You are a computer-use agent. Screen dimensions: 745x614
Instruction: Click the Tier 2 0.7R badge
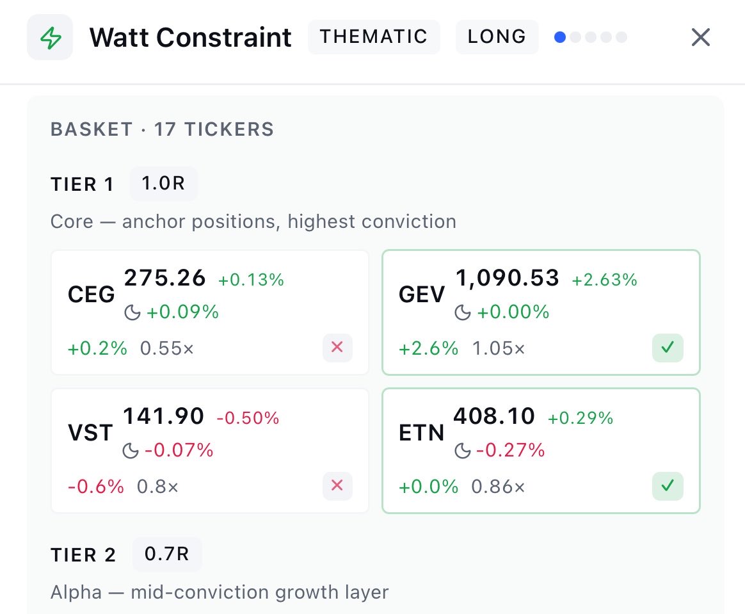pyautogui.click(x=167, y=554)
